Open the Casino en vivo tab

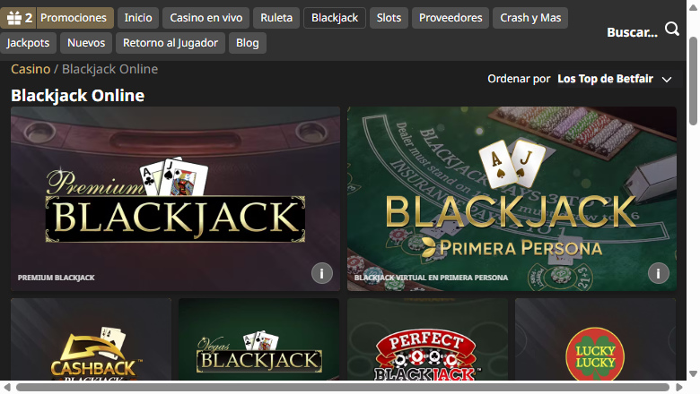point(206,18)
